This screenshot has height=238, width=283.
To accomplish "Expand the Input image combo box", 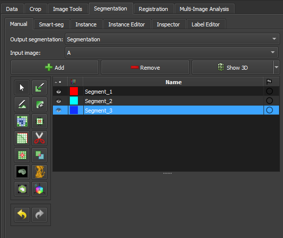I will 172,53.
